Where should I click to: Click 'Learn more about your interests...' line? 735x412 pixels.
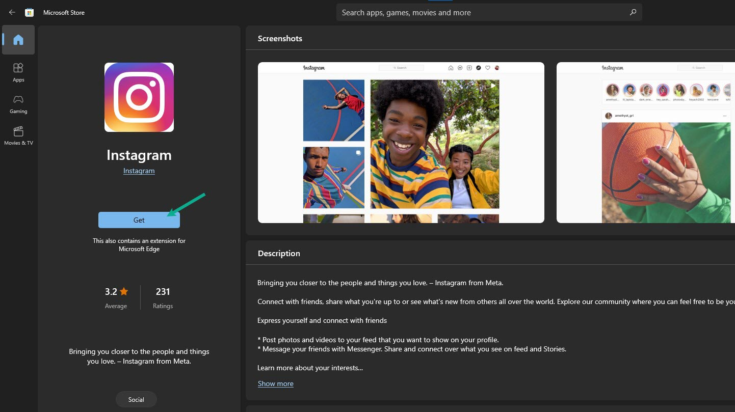pyautogui.click(x=310, y=368)
